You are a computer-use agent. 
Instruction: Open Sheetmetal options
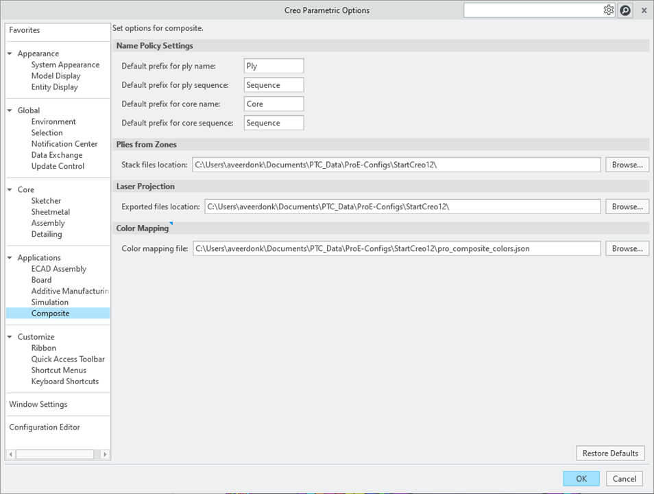51,212
